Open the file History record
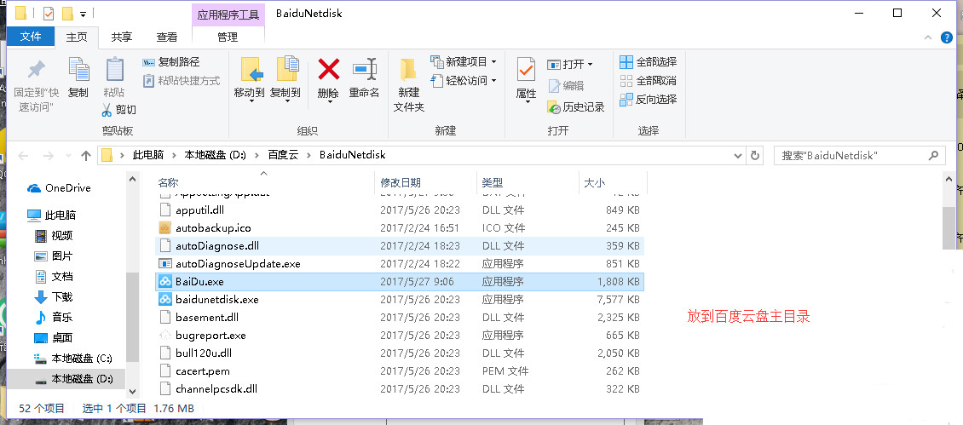This screenshot has height=425, width=963. [576, 106]
